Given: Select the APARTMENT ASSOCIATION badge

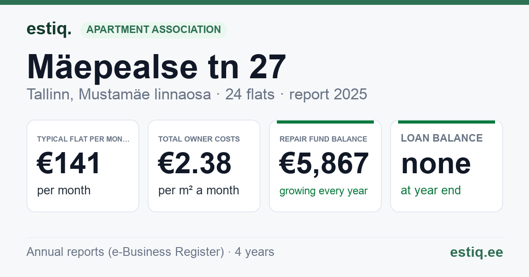Looking at the screenshot, I should (153, 30).
